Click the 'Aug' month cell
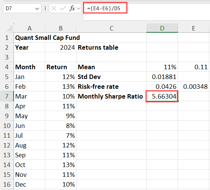The height and width of the screenshot is (190, 210). pyautogui.click(x=29, y=145)
